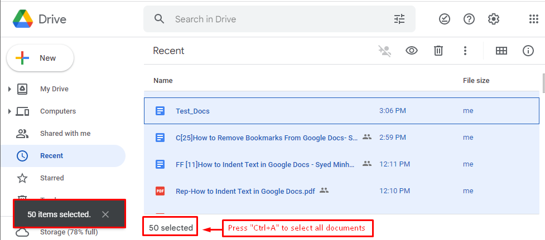
Task: Dismiss the 50 items selected notification
Action: tap(105, 214)
